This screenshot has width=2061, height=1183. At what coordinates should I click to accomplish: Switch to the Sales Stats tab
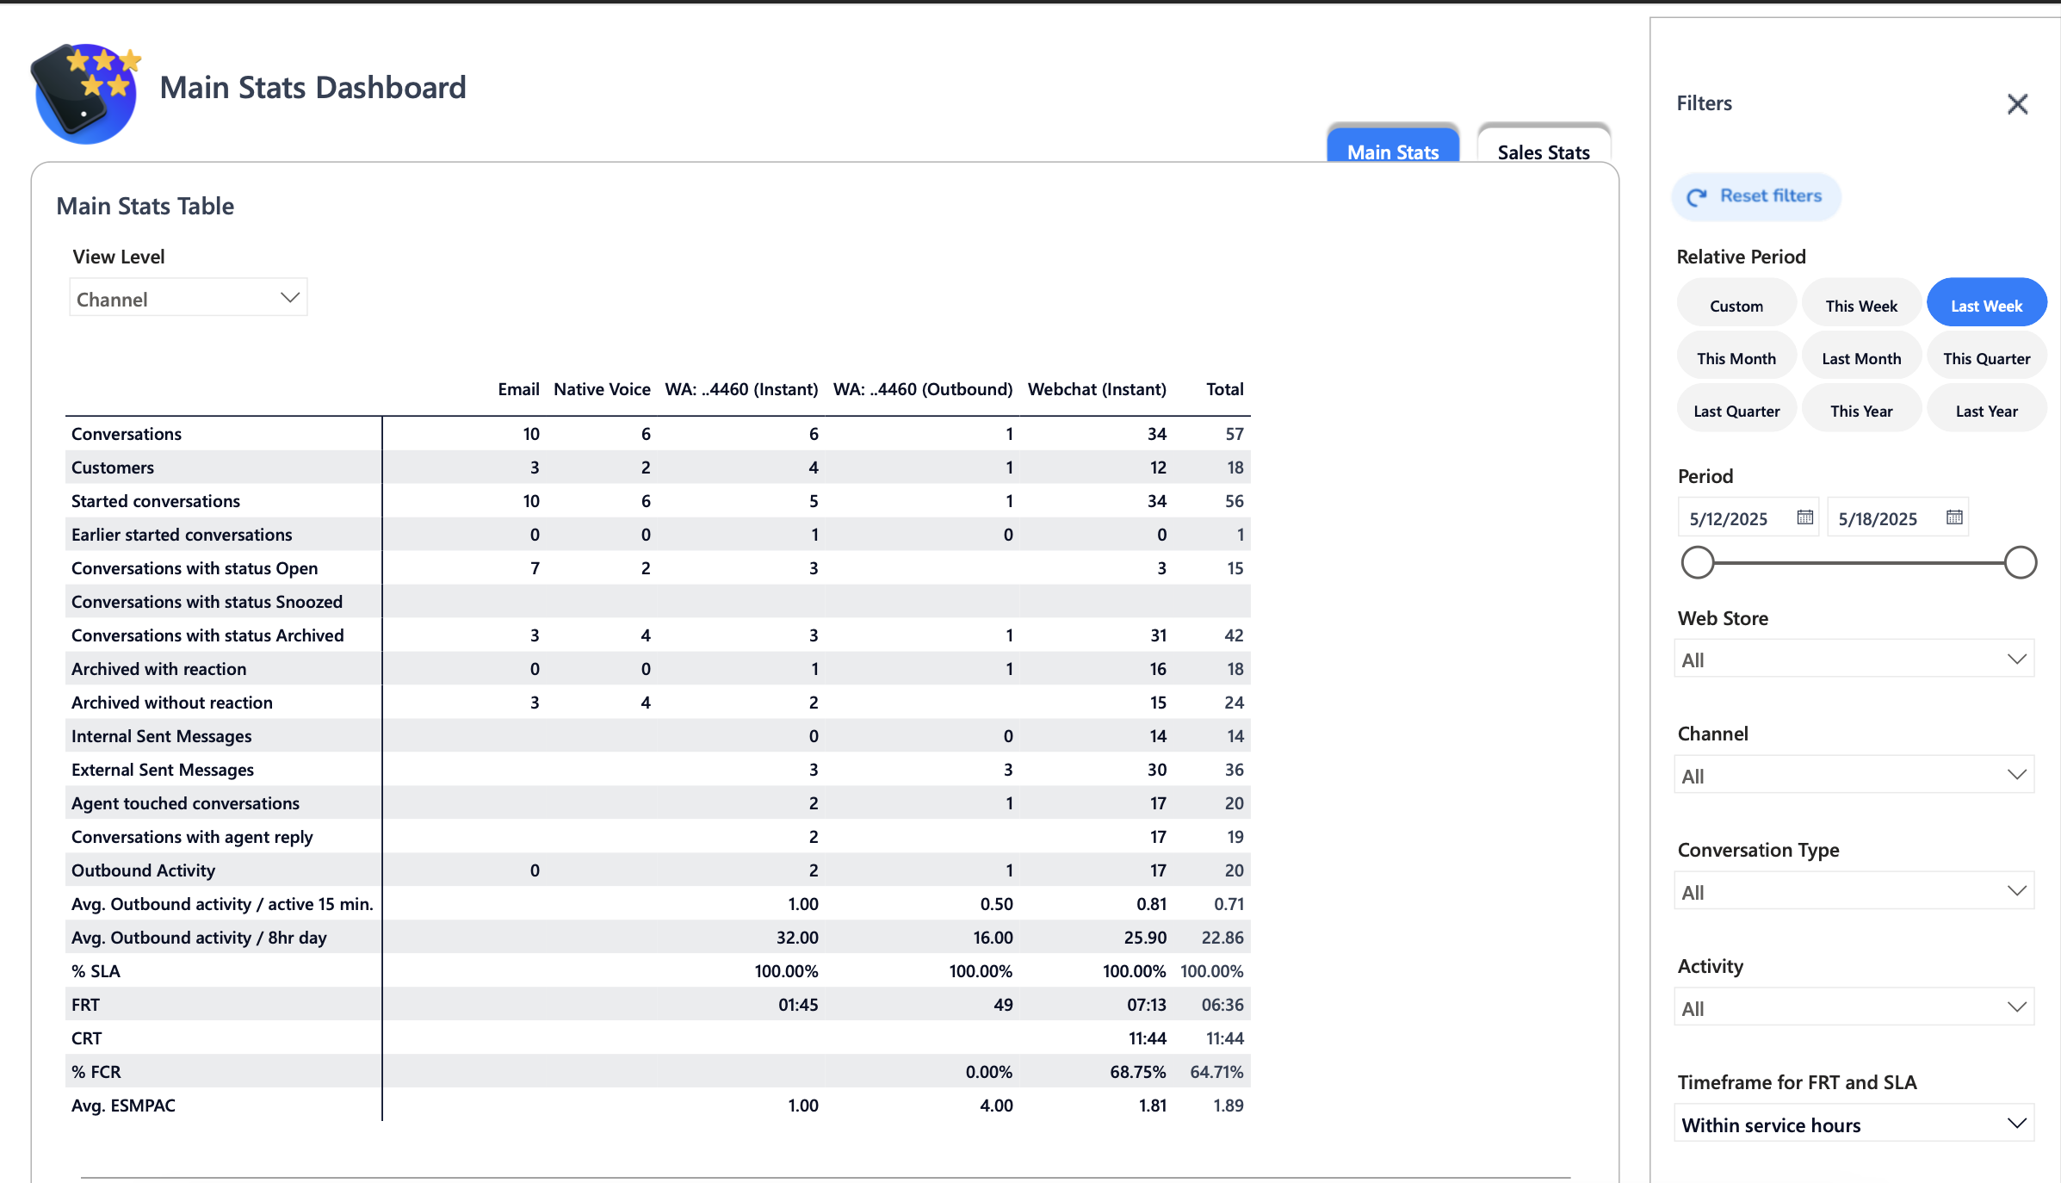(x=1543, y=152)
